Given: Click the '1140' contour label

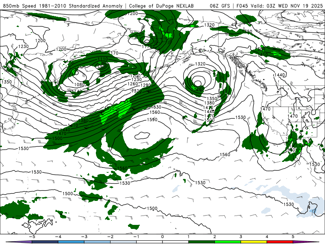Looking at the screenshot, I should (77, 91).
